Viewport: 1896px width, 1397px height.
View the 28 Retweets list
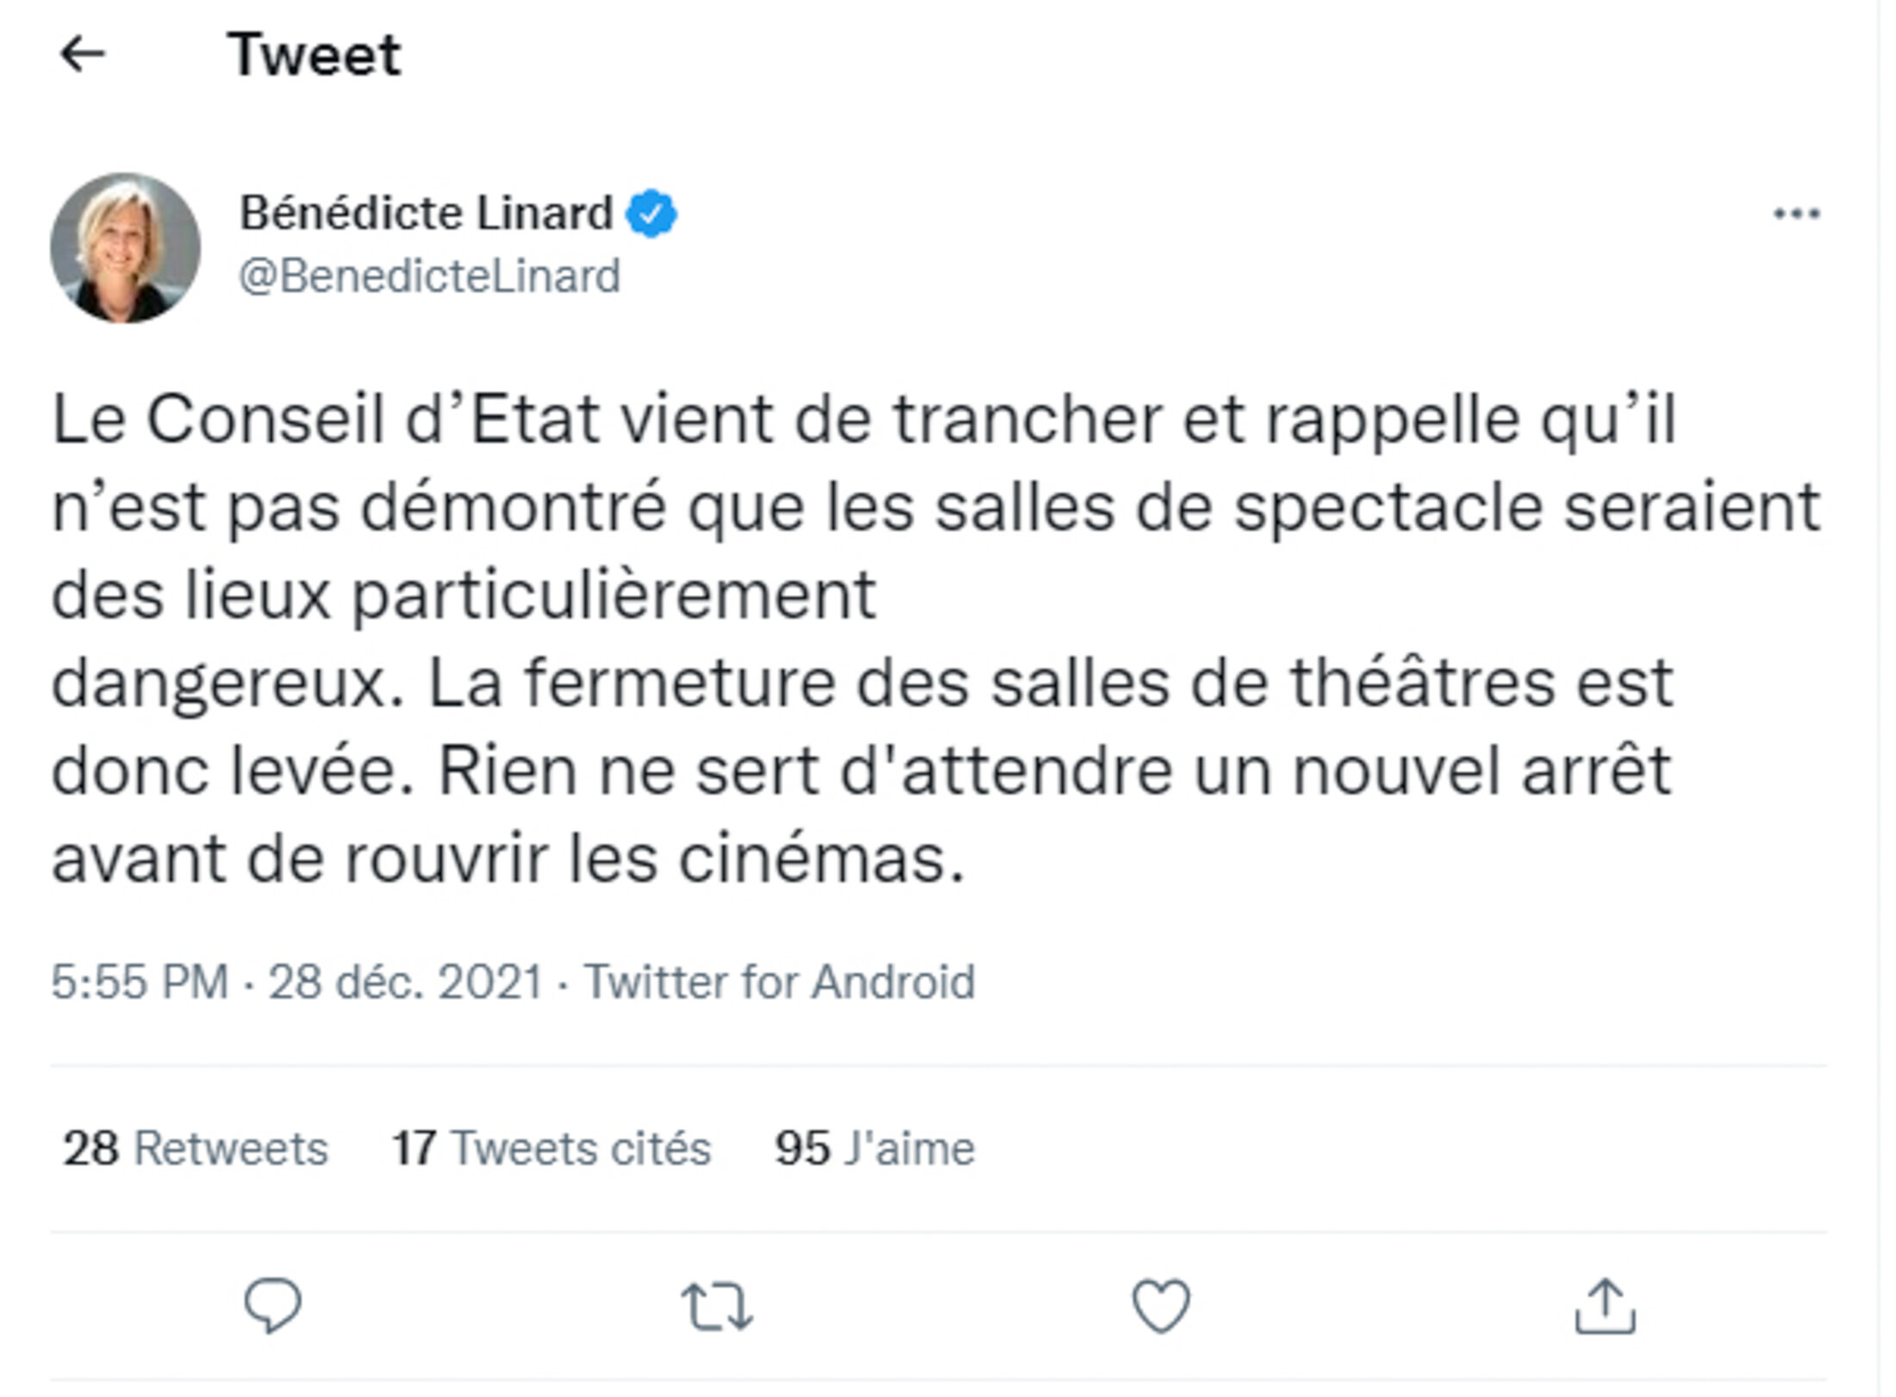tap(196, 1148)
